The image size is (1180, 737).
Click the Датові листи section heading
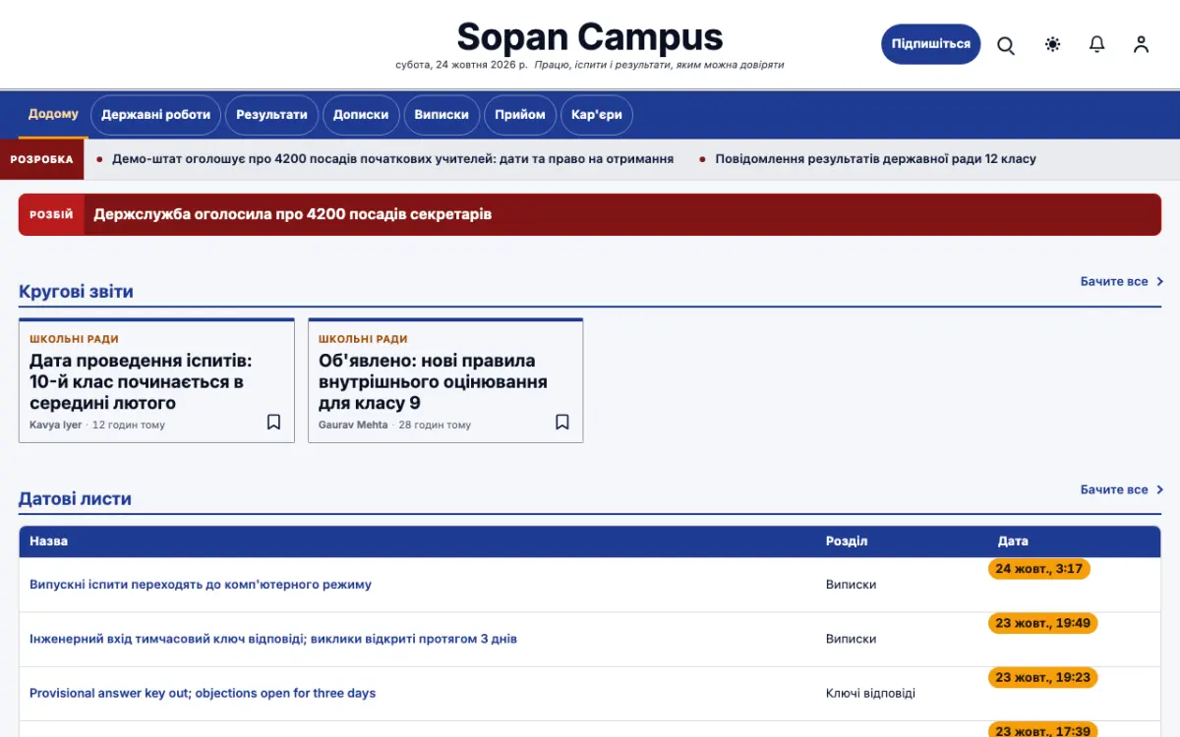75,499
